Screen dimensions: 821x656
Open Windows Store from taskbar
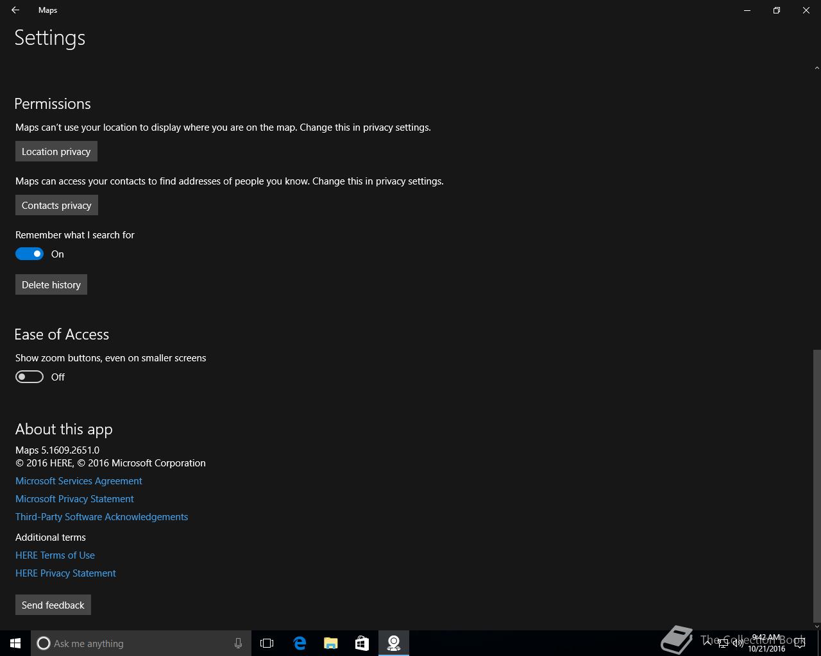pos(362,643)
